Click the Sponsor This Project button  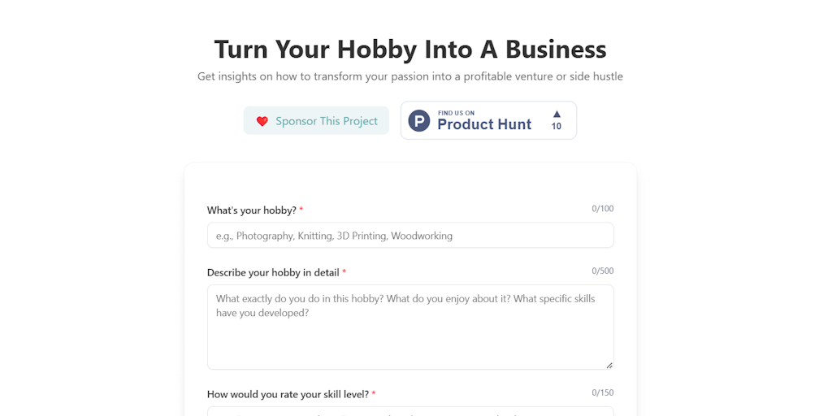pyautogui.click(x=316, y=120)
